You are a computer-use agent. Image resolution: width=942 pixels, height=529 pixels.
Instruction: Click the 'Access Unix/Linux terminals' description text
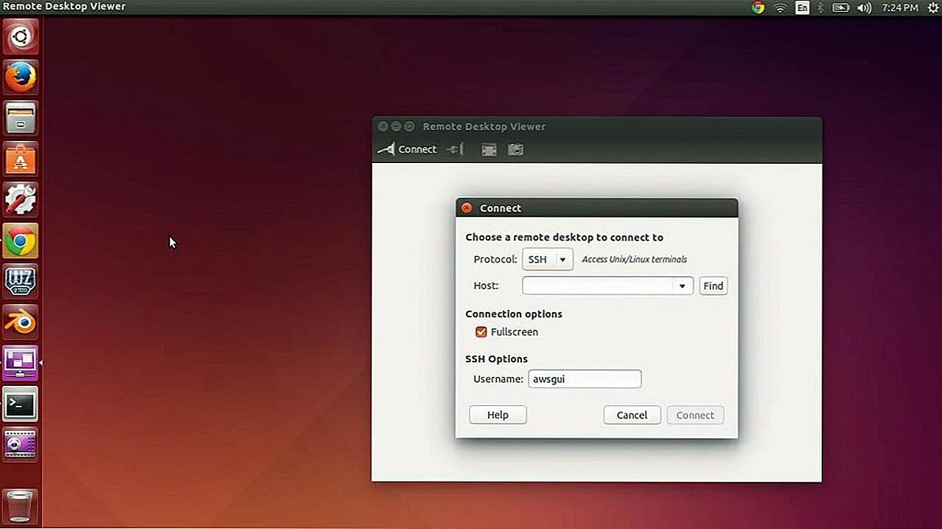[634, 260]
